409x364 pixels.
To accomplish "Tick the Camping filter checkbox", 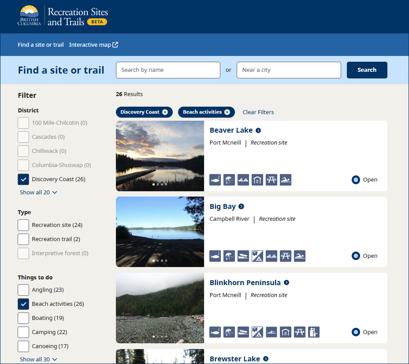I will pyautogui.click(x=23, y=332).
